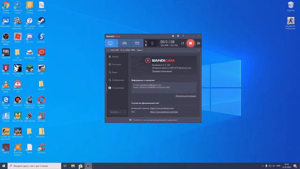
Task: Click the Bandicam red logo in About panel
Action: (x=160, y=61)
